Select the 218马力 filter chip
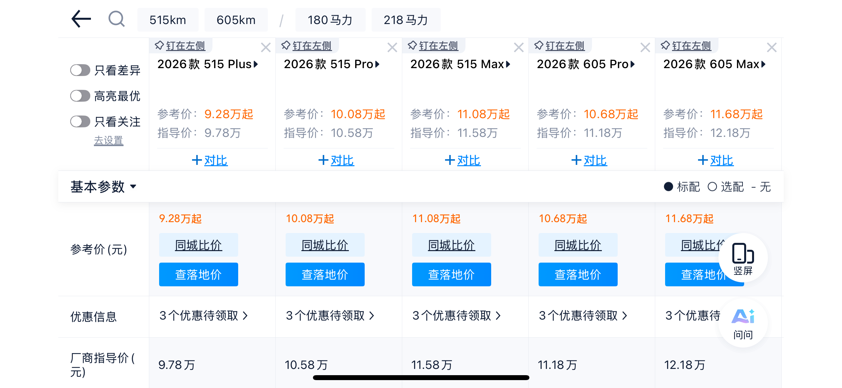 click(406, 20)
